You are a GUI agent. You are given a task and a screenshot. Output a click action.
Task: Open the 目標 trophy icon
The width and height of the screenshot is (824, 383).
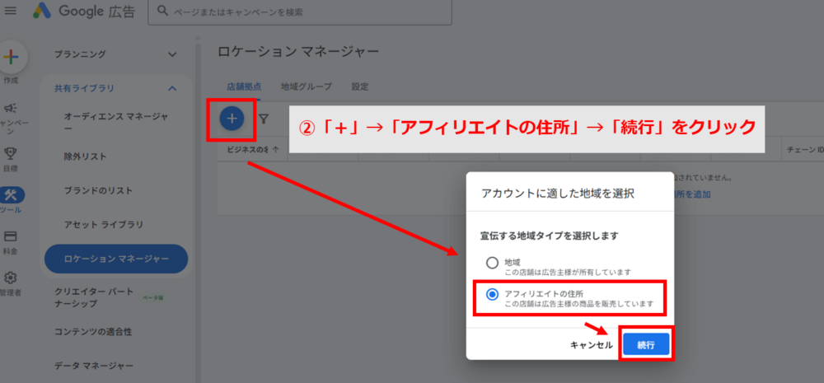(x=12, y=153)
